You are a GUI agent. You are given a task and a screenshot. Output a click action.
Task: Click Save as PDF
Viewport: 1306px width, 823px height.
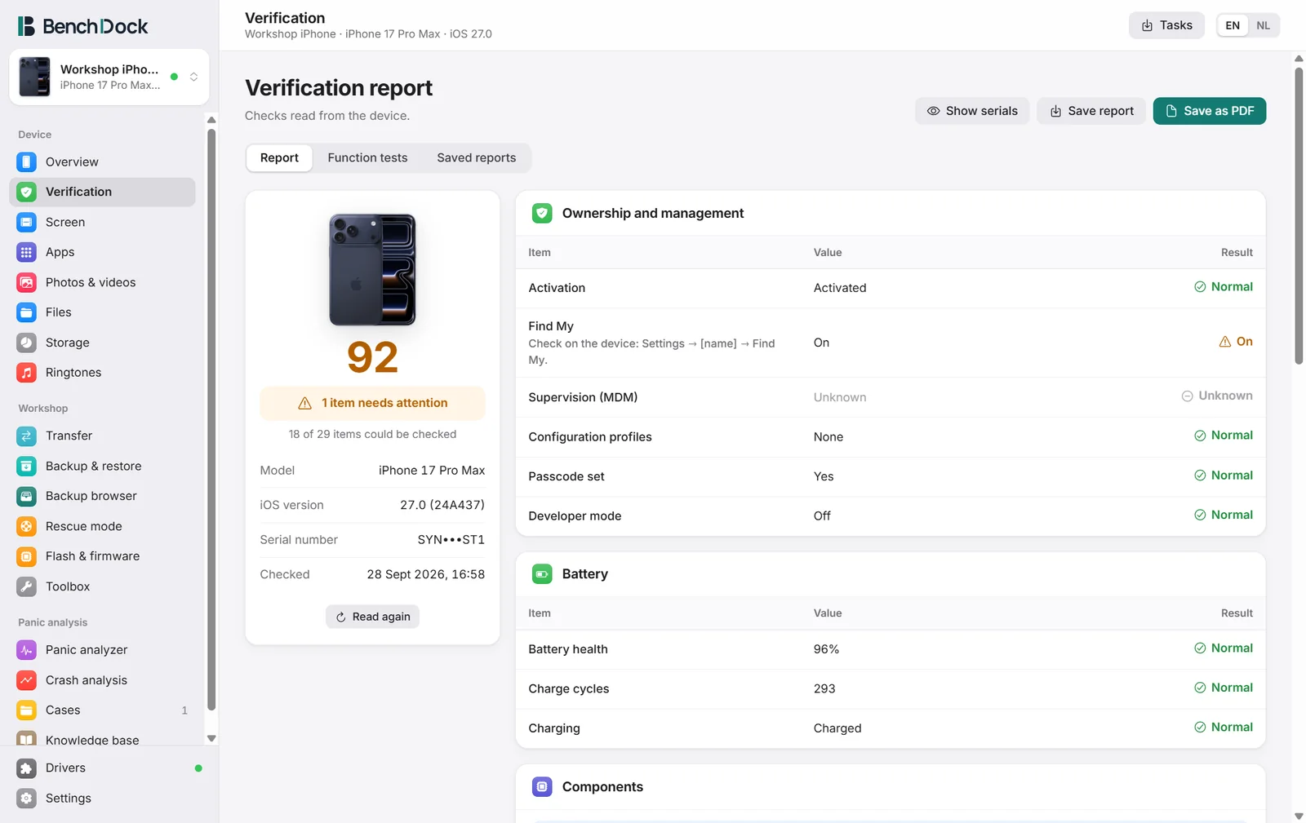pos(1210,111)
